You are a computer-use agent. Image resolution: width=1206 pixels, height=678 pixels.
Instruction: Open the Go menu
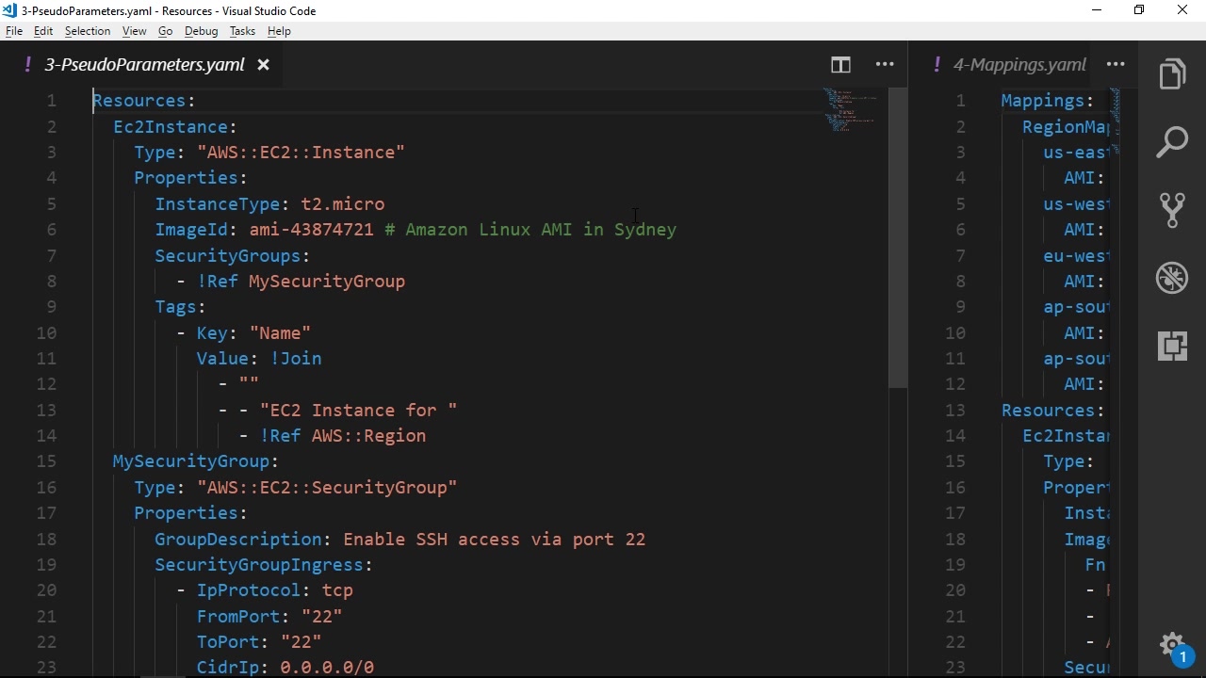(166, 31)
